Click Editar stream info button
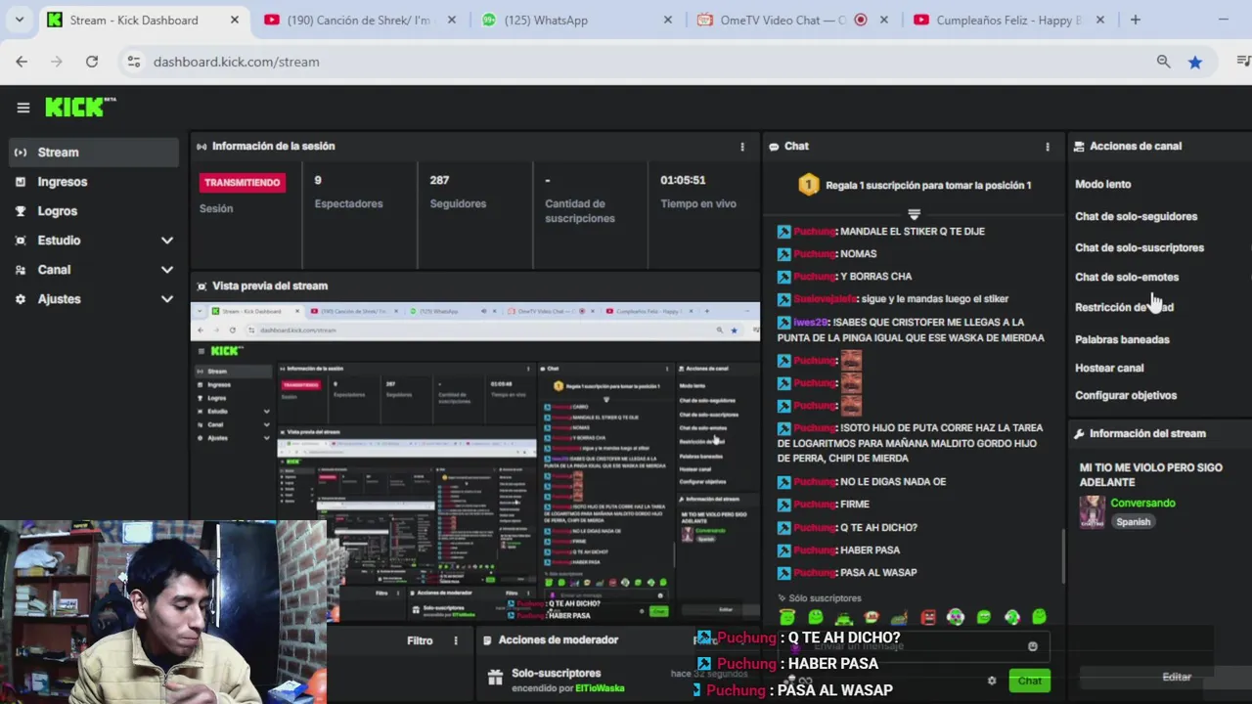The image size is (1252, 704). click(x=1177, y=677)
